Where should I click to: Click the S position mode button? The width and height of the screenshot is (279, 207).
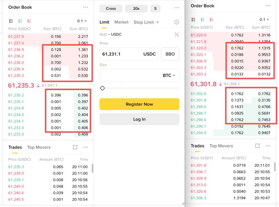pos(155,9)
